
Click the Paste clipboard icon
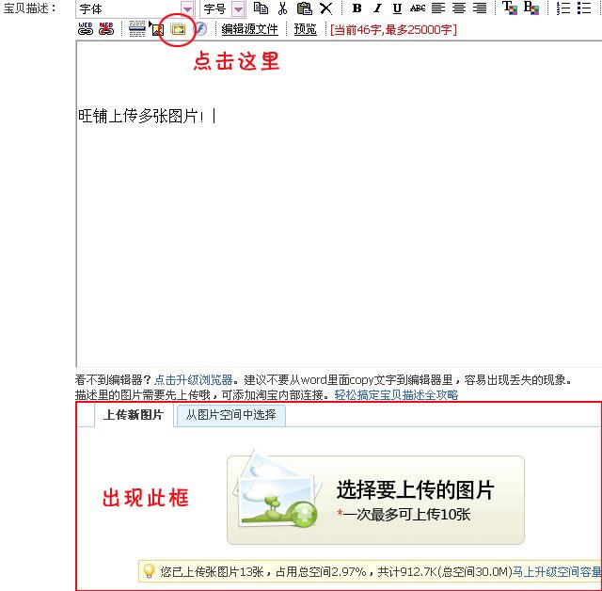coord(305,8)
